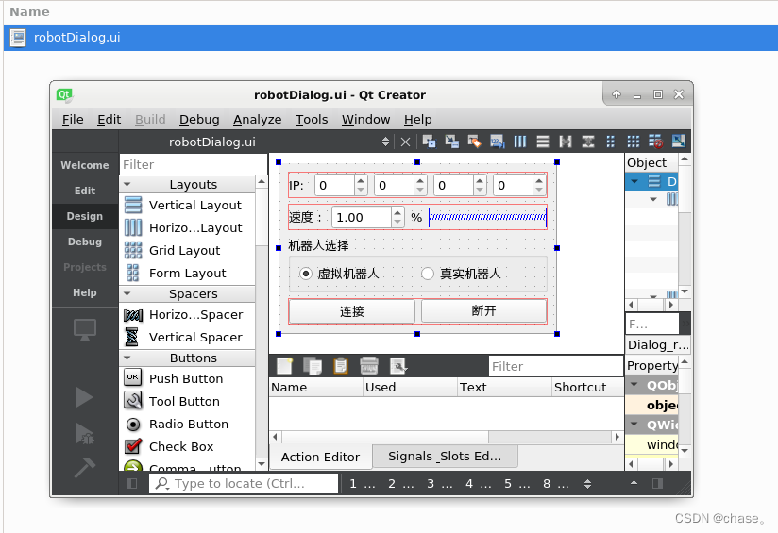Pick Vertical Layout widget icon

click(133, 205)
